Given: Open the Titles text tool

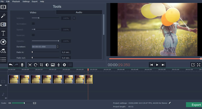Looking at the screenshot, I should tap(3, 33).
